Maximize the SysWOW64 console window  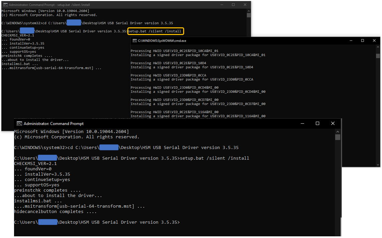coord(362,40)
